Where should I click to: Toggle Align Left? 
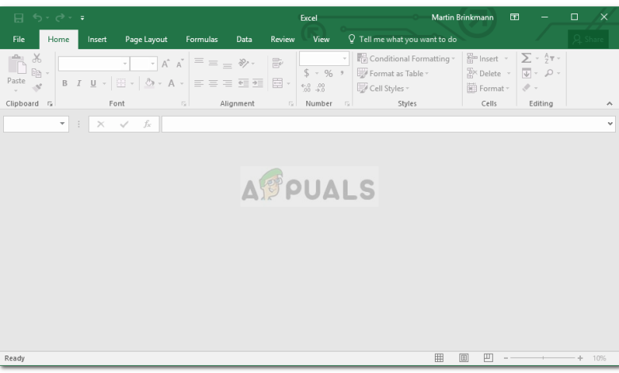[x=199, y=83]
